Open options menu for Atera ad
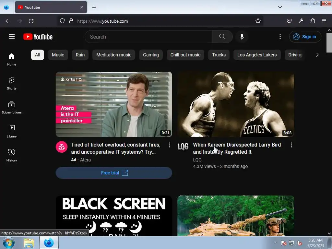This screenshot has width=332, height=249. 169,145
